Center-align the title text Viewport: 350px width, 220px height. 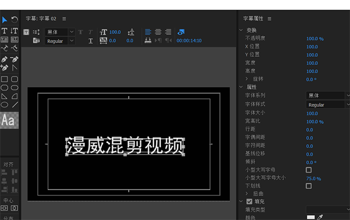[159, 32]
